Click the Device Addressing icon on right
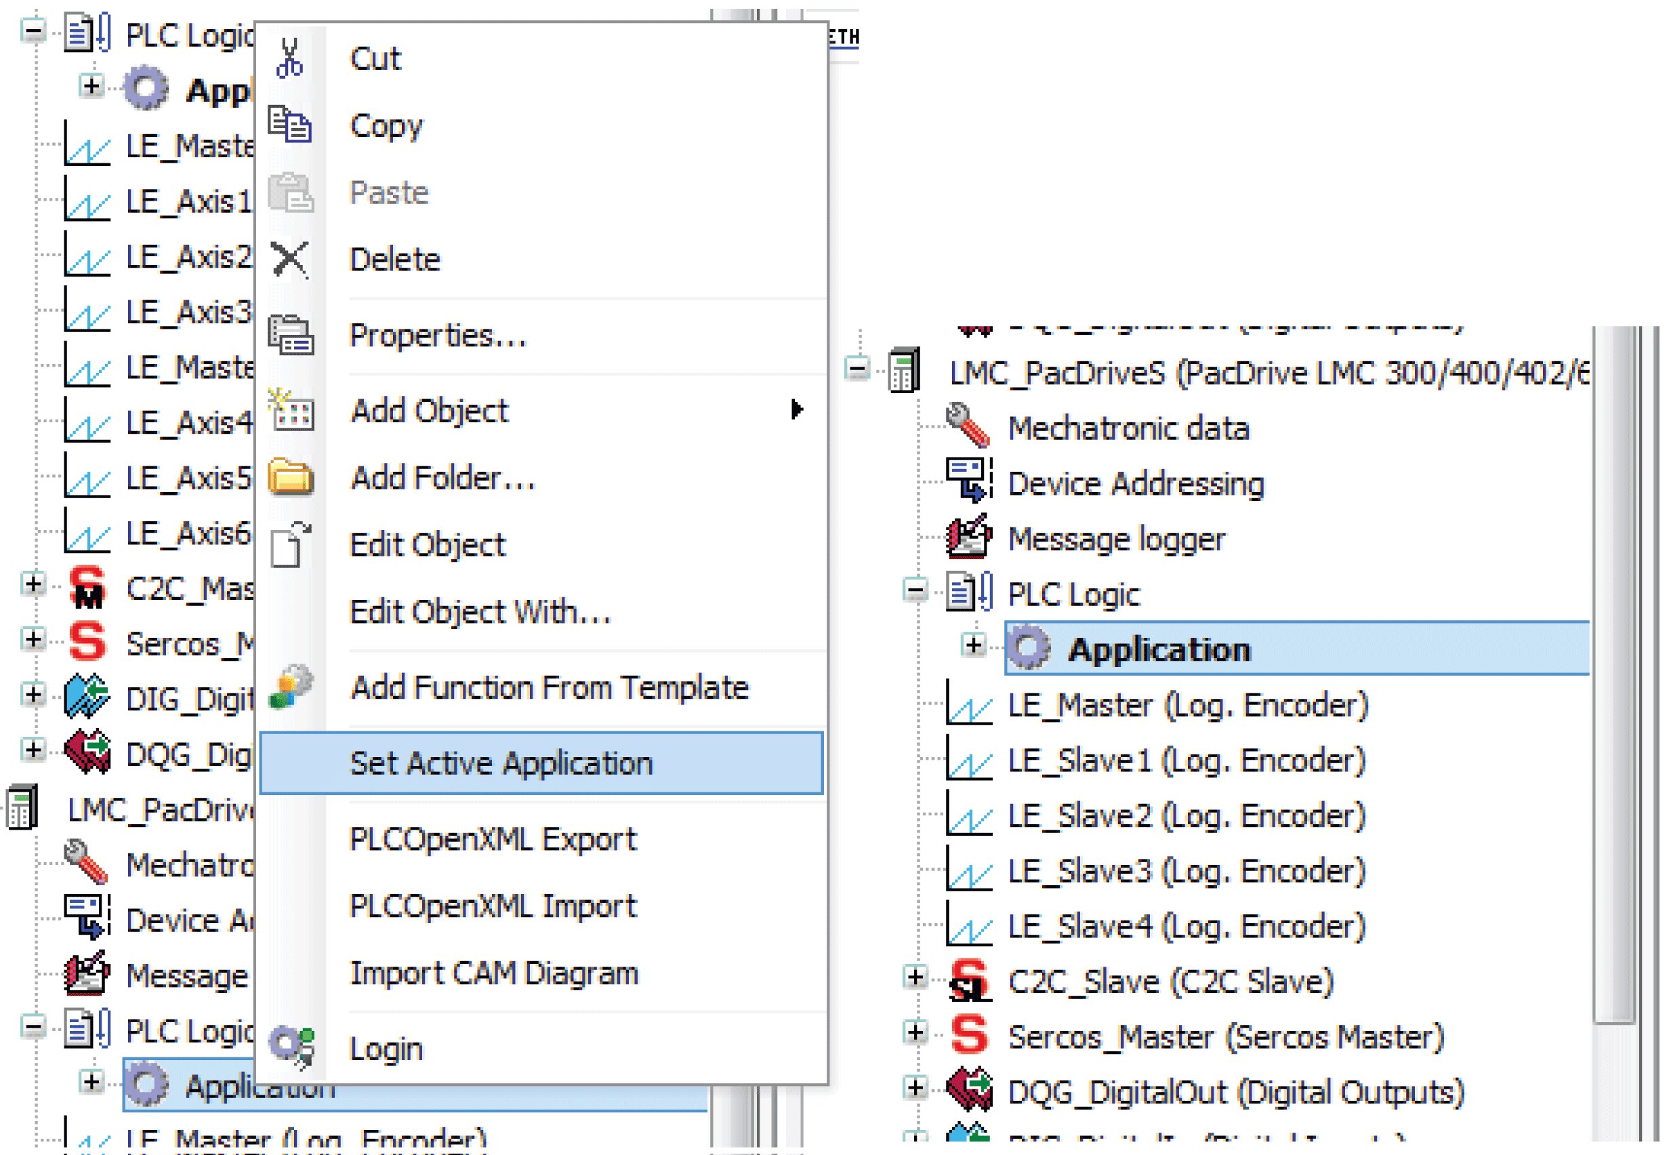 [968, 481]
